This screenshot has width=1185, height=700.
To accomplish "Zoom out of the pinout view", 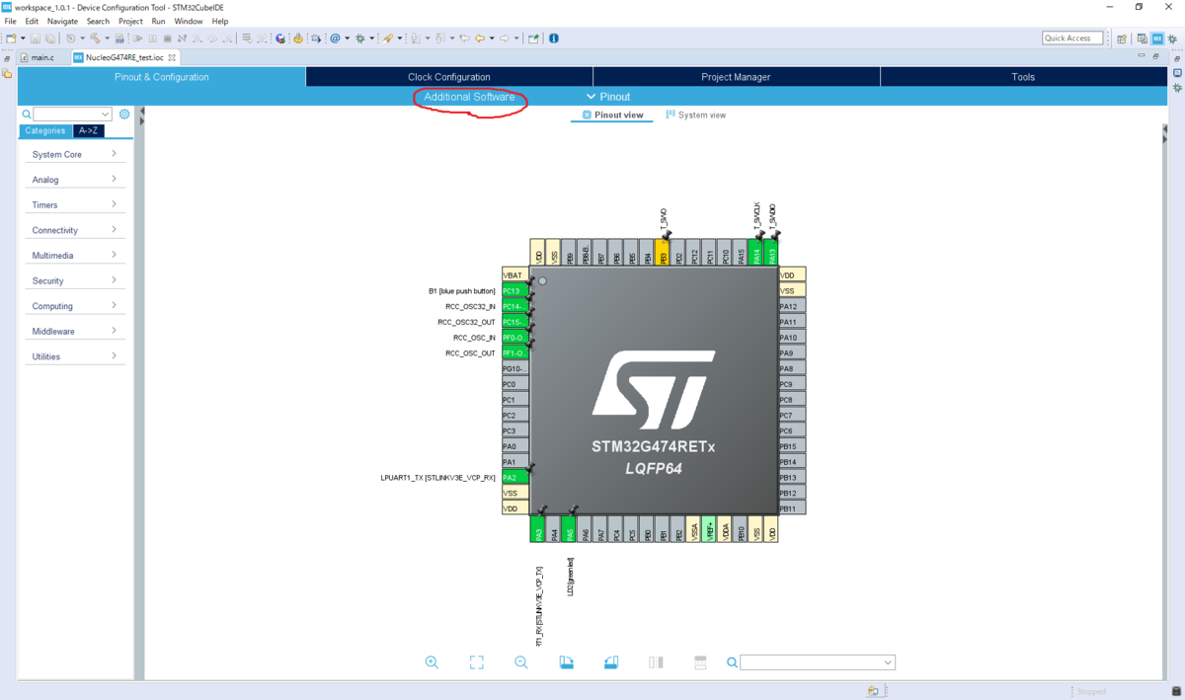I will pyautogui.click(x=521, y=662).
